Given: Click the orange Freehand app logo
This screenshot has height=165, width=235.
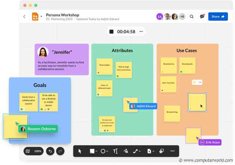Looking at the screenshot, I should click(35, 17).
